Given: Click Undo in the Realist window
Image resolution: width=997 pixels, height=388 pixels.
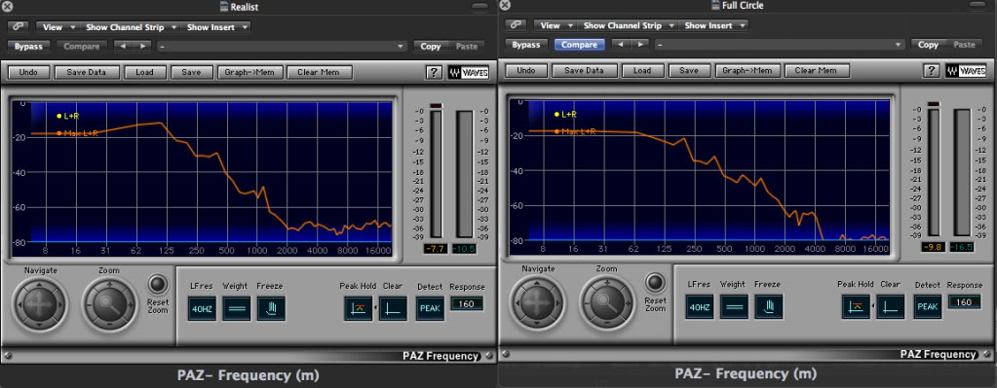Looking at the screenshot, I should 28,72.
